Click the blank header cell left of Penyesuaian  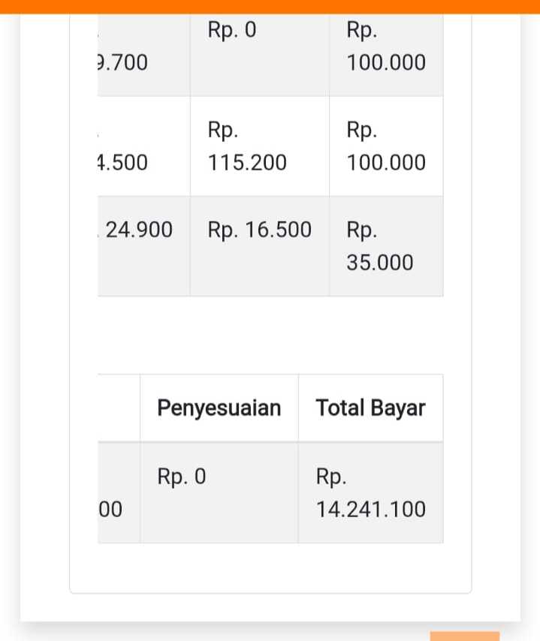click(x=119, y=408)
